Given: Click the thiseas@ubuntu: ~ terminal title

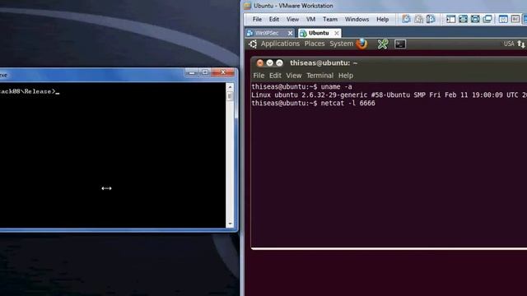Looking at the screenshot, I should point(324,62).
